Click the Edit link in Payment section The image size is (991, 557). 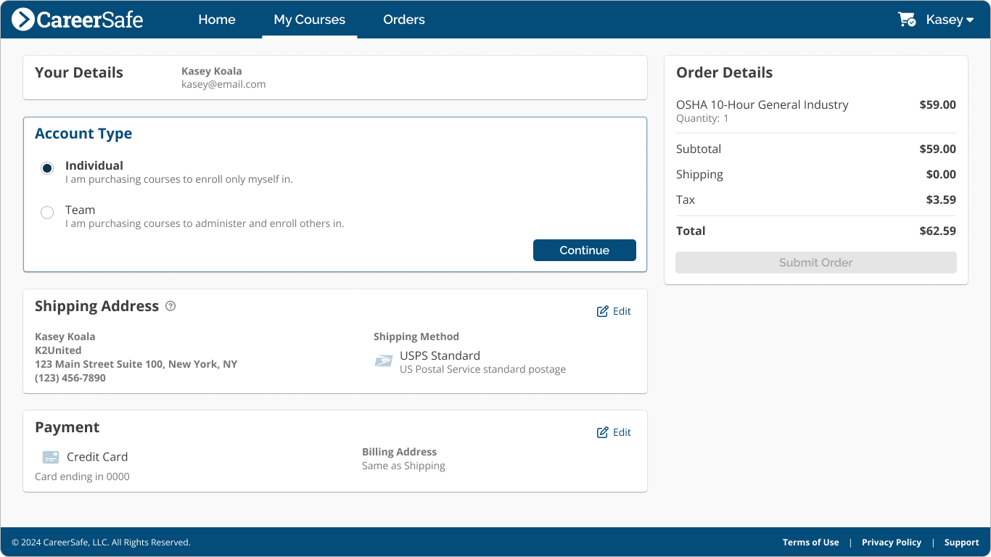tap(620, 432)
